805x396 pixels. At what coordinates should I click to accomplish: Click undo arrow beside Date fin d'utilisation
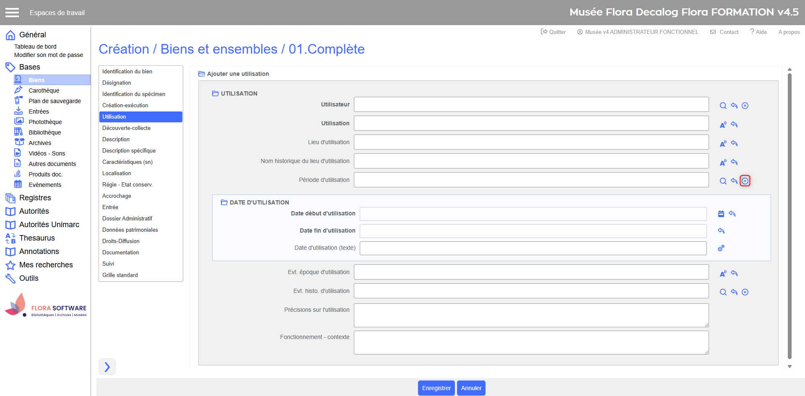(x=721, y=231)
